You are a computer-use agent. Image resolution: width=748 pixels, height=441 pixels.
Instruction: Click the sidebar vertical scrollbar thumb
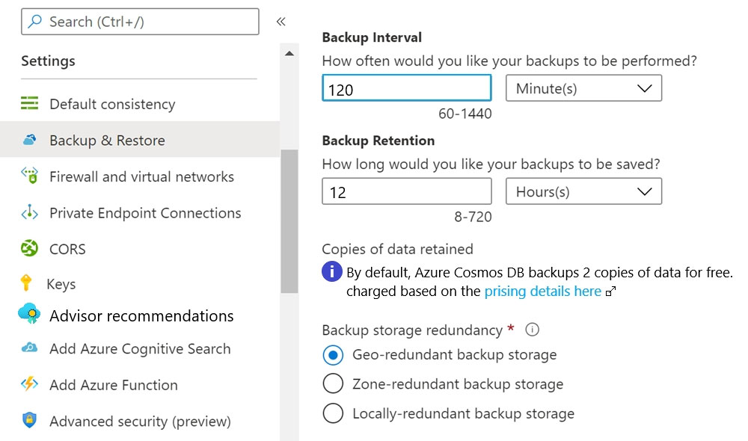tap(289, 221)
